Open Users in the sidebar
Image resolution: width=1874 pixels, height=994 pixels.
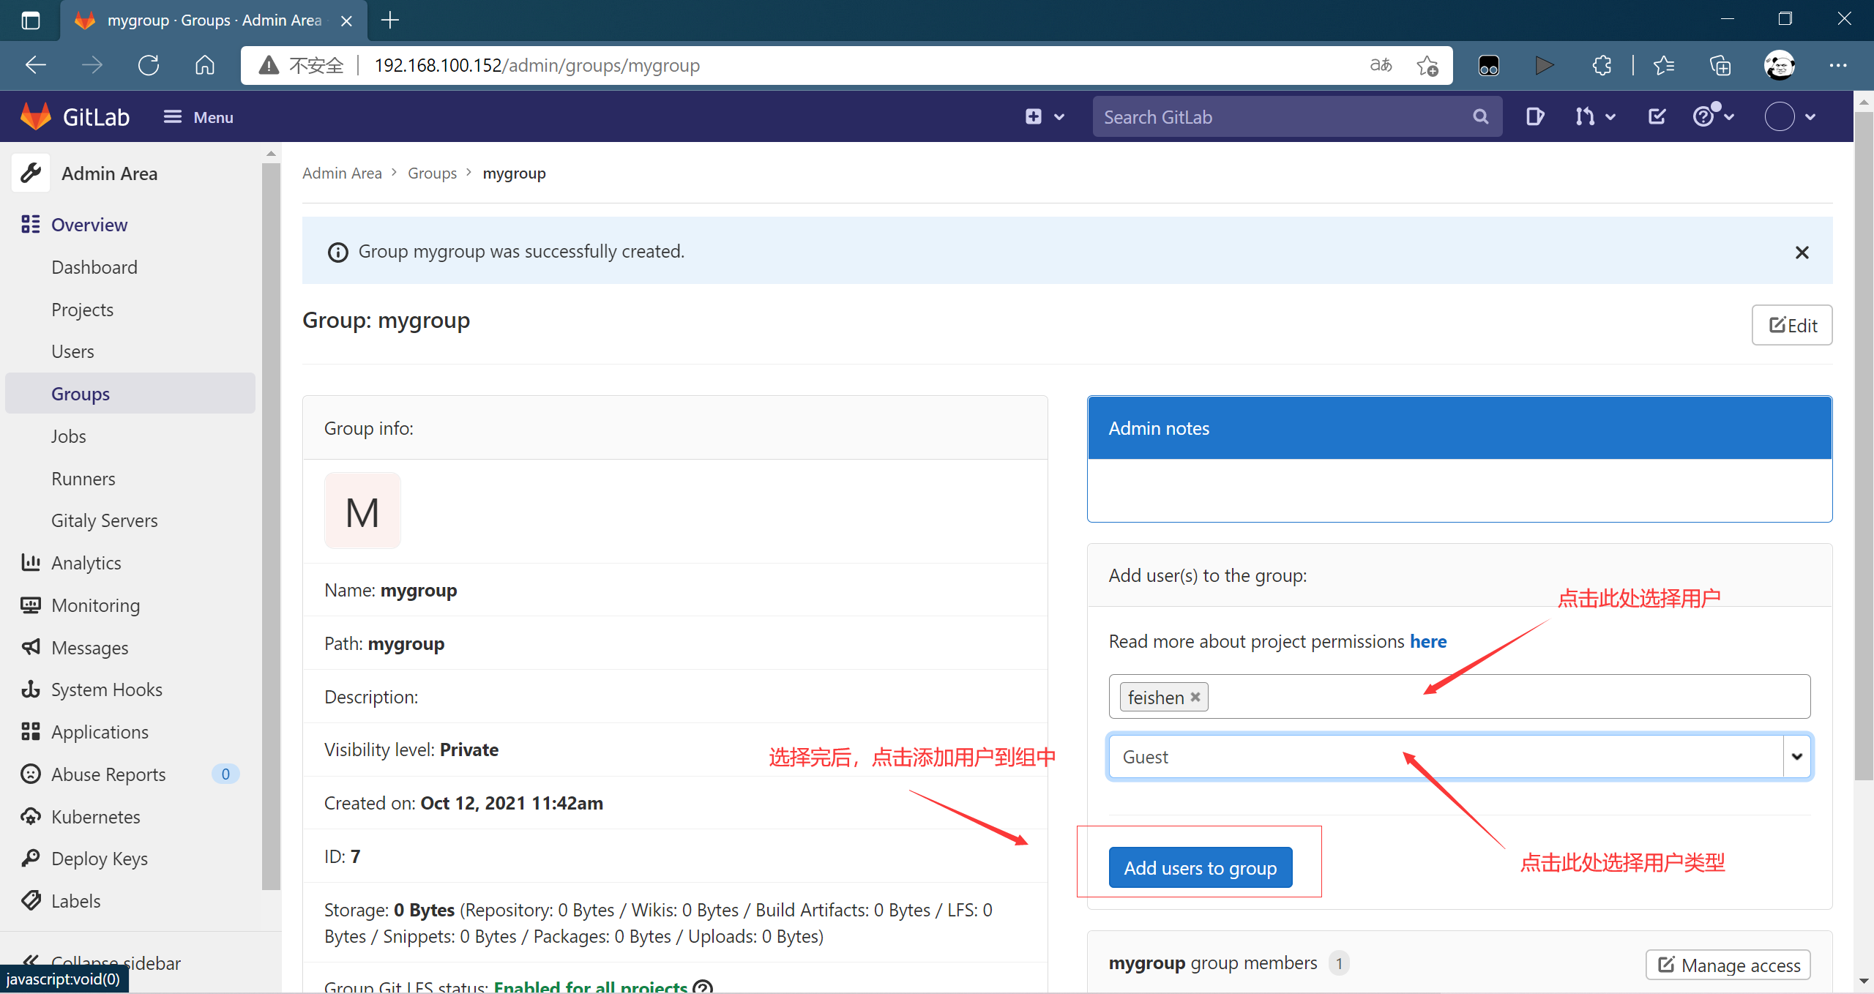click(x=72, y=351)
